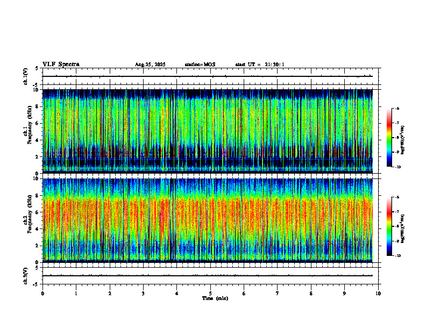Screen dimensions: 426x329
Task: Click the "-6" label on ch.2 color bar
Action: pos(397,197)
